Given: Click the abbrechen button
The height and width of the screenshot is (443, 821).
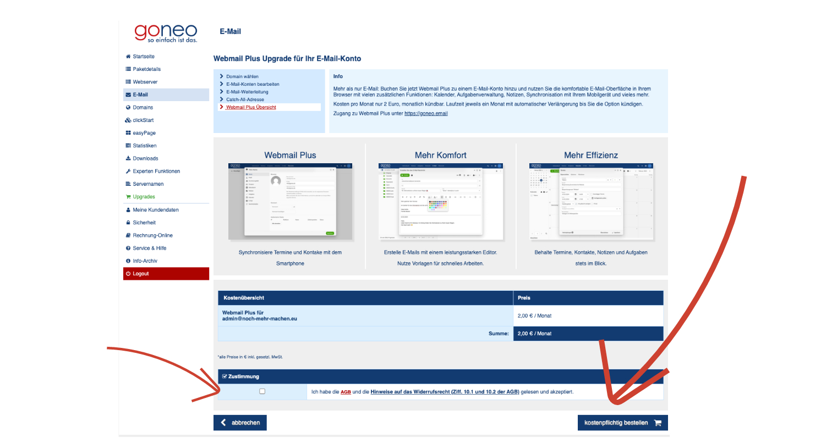Looking at the screenshot, I should tap(240, 422).
